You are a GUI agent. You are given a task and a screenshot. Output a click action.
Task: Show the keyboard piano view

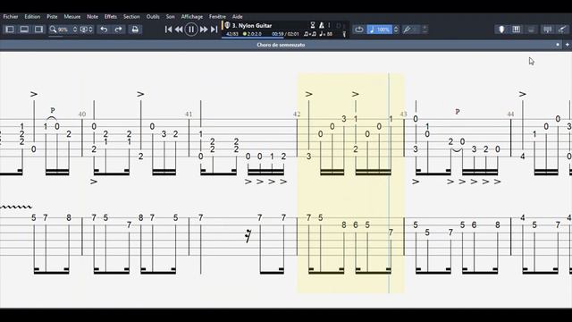coord(517,30)
